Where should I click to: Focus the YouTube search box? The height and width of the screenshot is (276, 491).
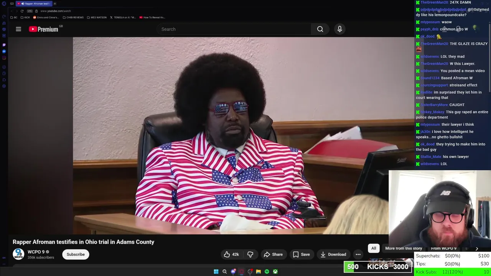tap(234, 29)
